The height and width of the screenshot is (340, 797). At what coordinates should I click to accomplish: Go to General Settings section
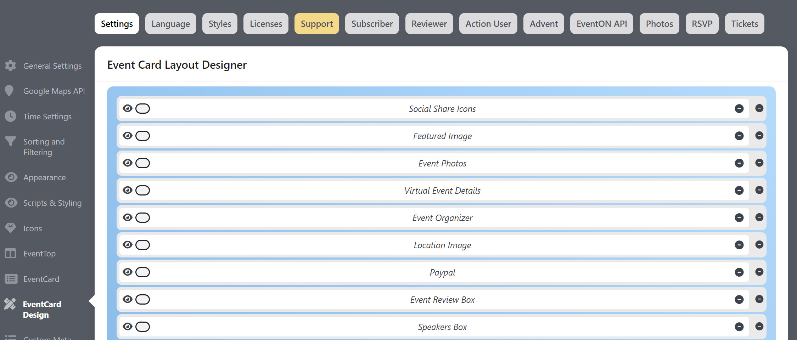(52, 66)
